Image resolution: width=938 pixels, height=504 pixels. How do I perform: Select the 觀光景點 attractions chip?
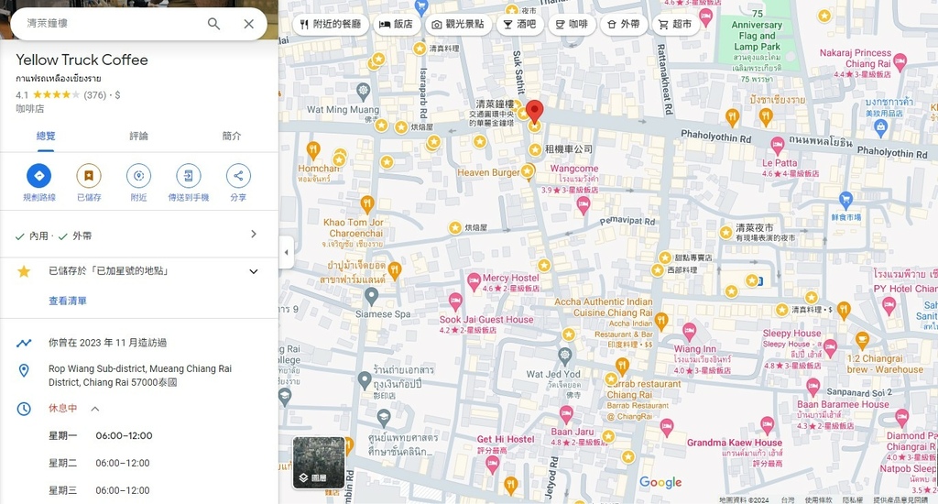pyautogui.click(x=458, y=24)
